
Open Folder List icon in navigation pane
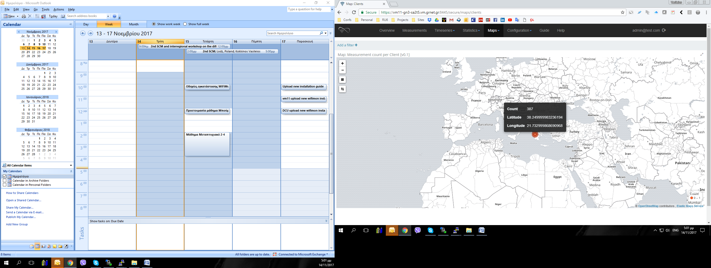(x=60, y=246)
